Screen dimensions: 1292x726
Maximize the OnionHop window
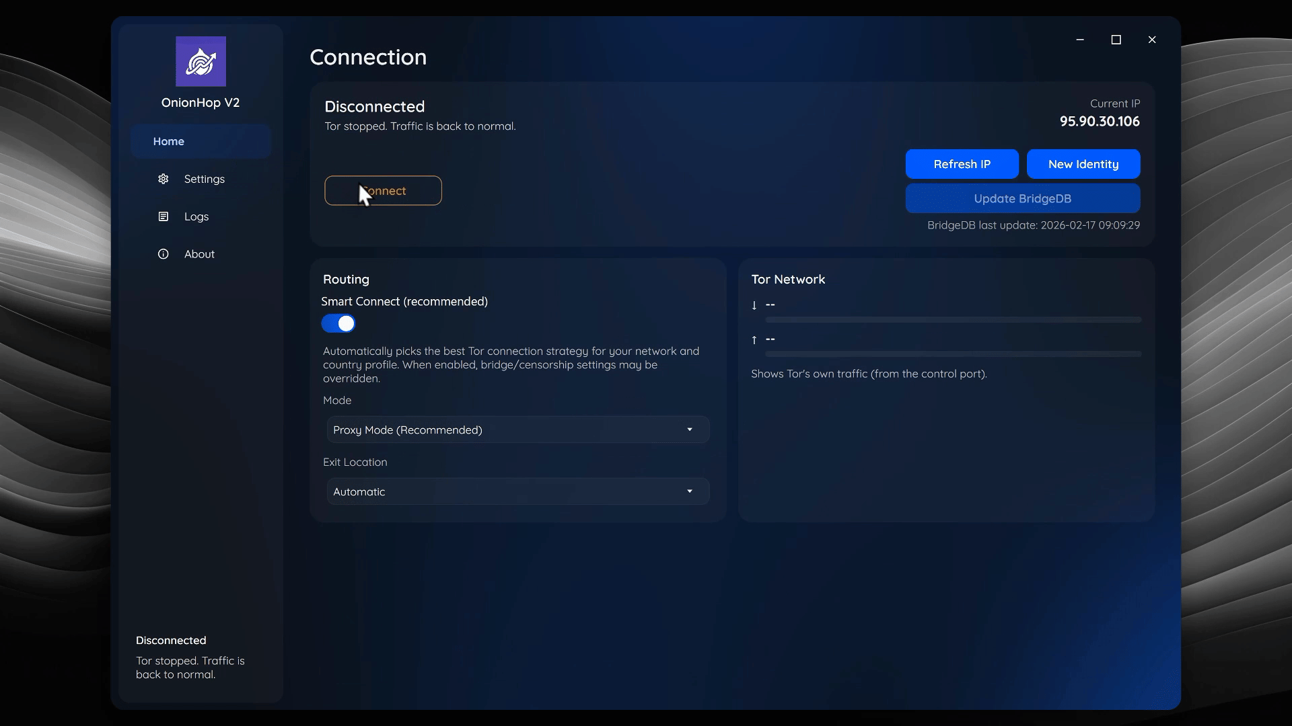click(x=1116, y=40)
